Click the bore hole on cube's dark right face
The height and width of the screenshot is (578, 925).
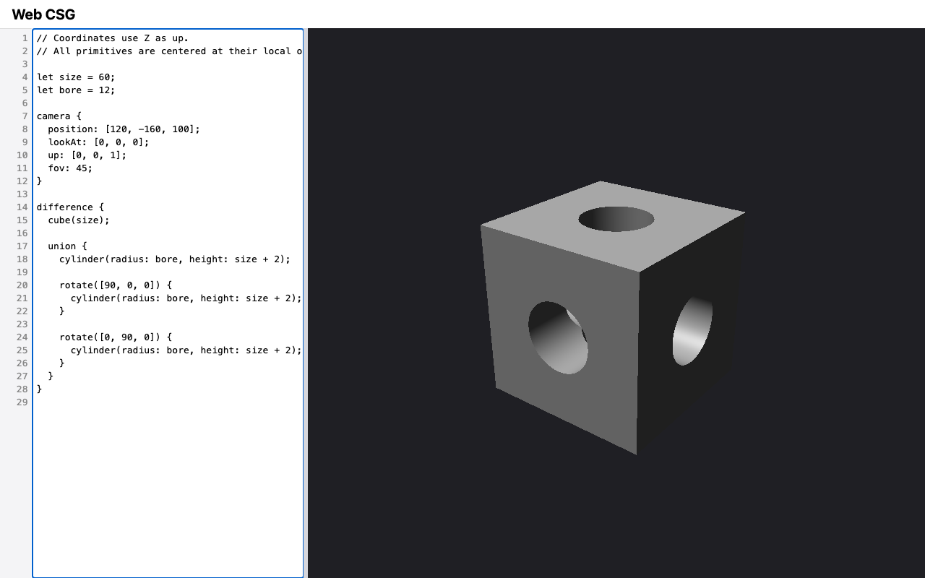tap(692, 330)
